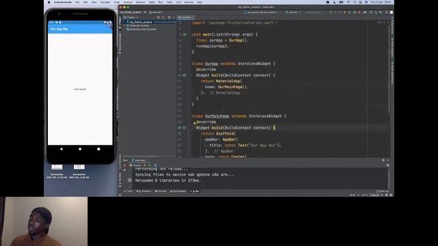Click the console icon at right edge
438x246 pixels.
pyautogui.click(x=388, y=165)
